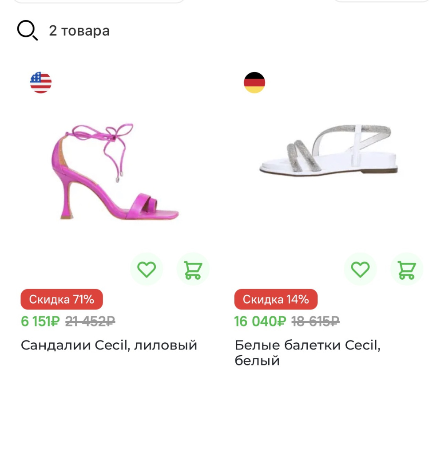Click the partially visible field at top left
The height and width of the screenshot is (470, 444).
coord(99,1)
